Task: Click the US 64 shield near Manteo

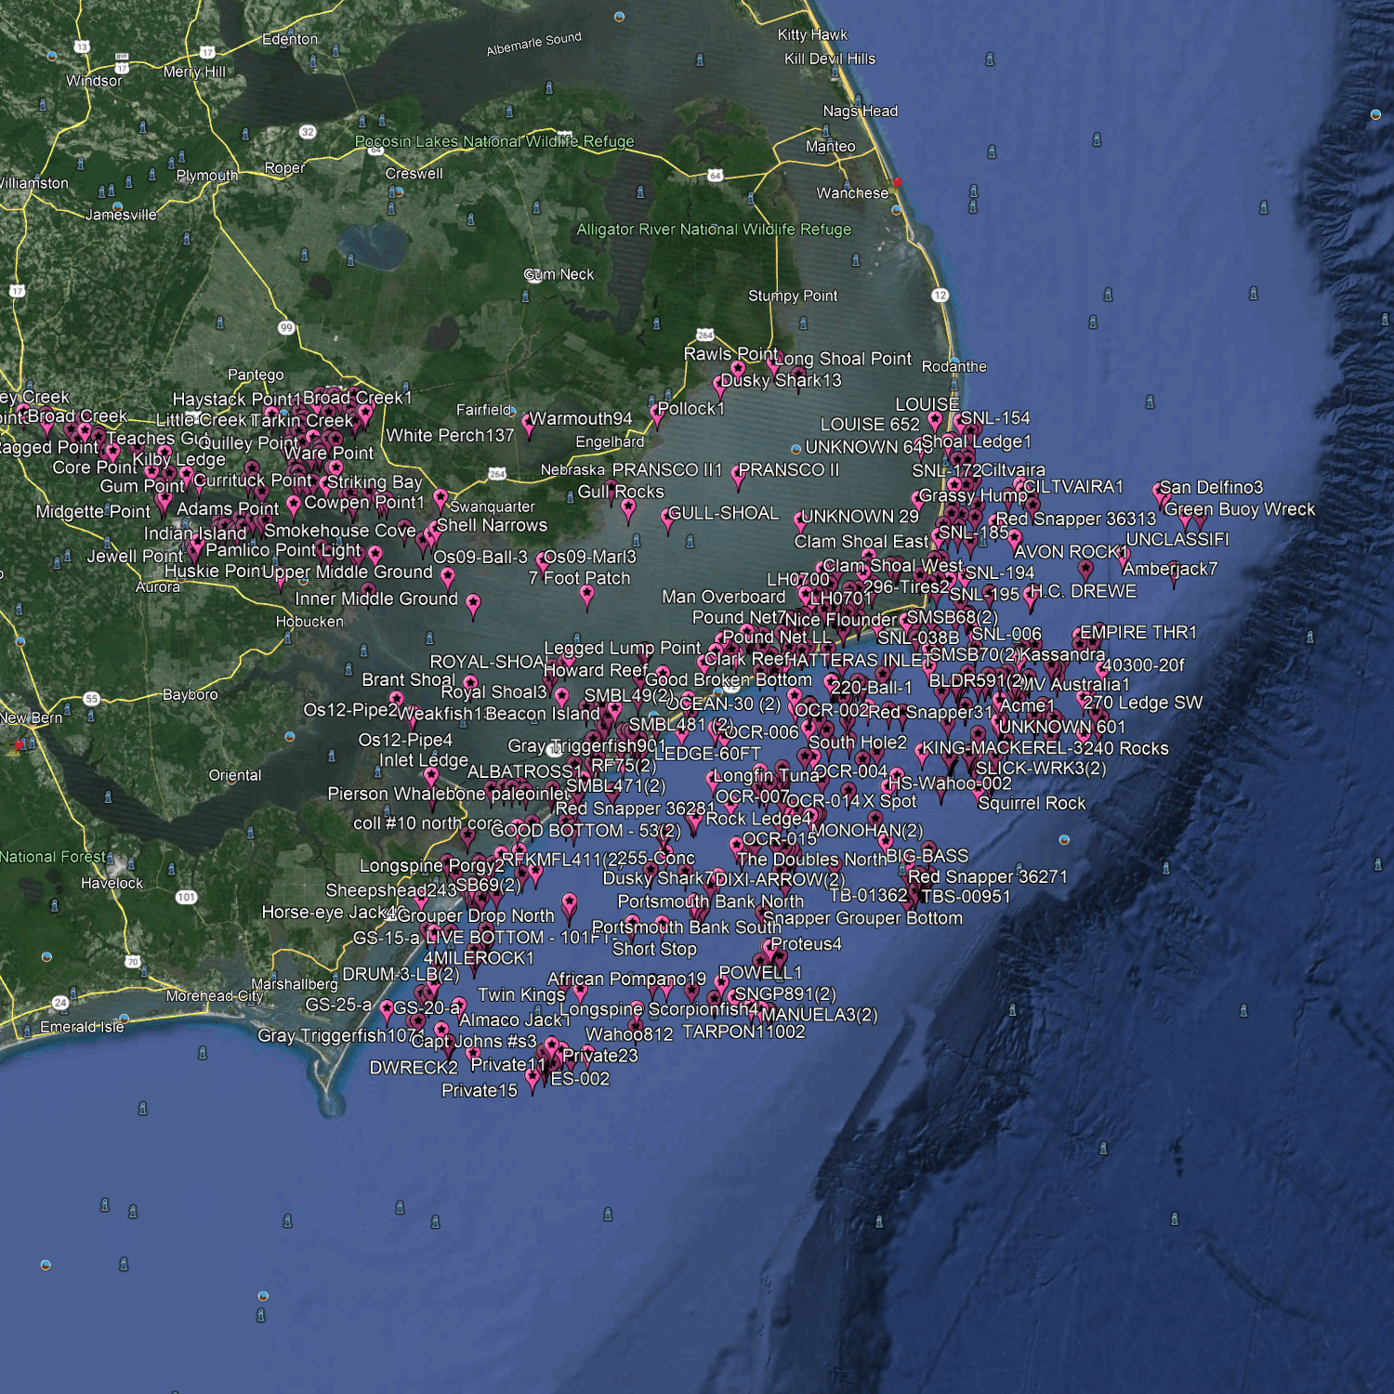Action: (x=715, y=176)
